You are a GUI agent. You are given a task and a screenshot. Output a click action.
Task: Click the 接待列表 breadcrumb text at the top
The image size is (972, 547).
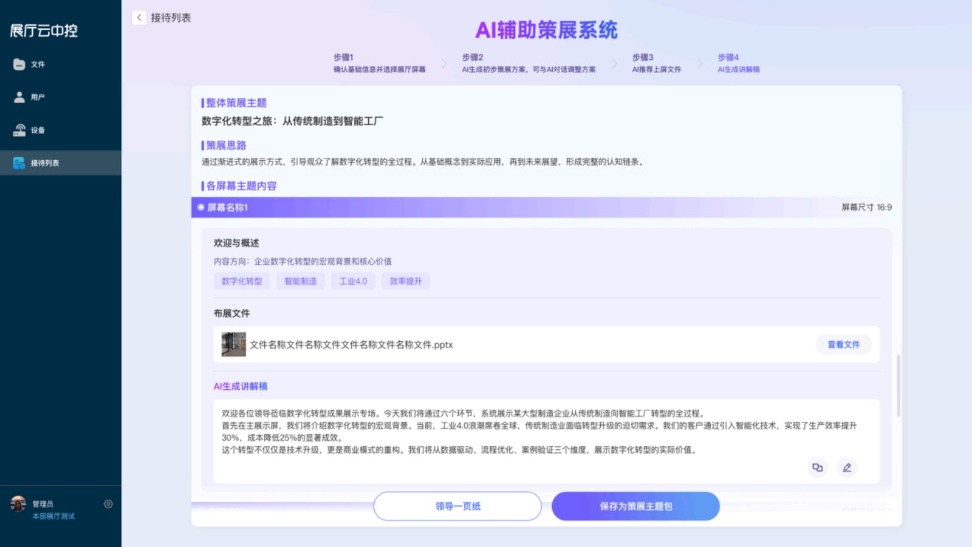tap(171, 18)
